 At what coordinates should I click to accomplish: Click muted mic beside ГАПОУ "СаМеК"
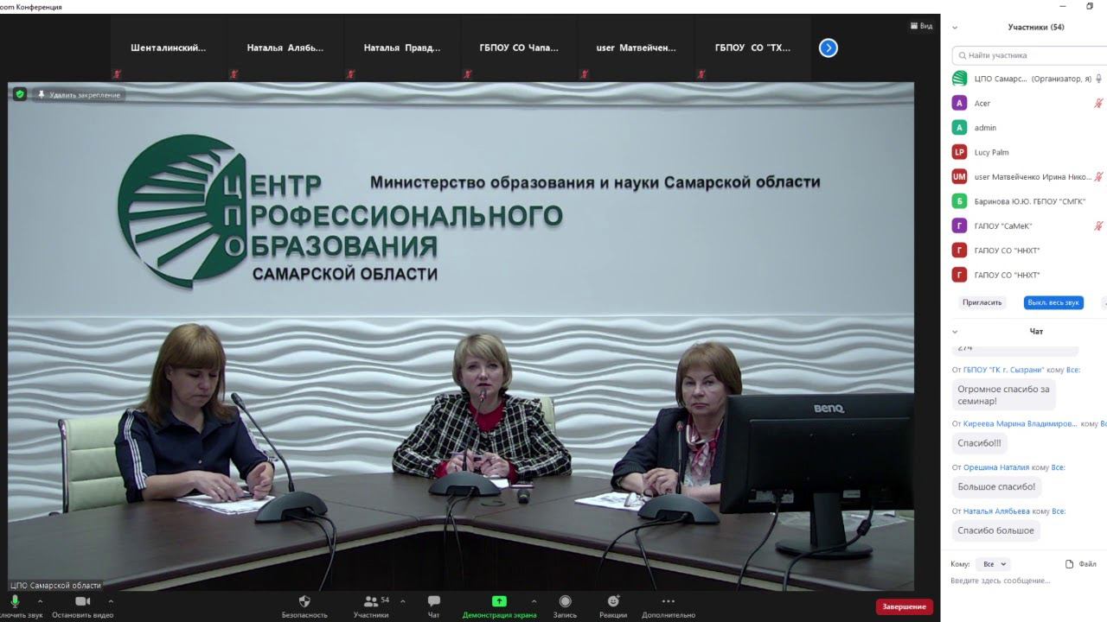(1098, 226)
